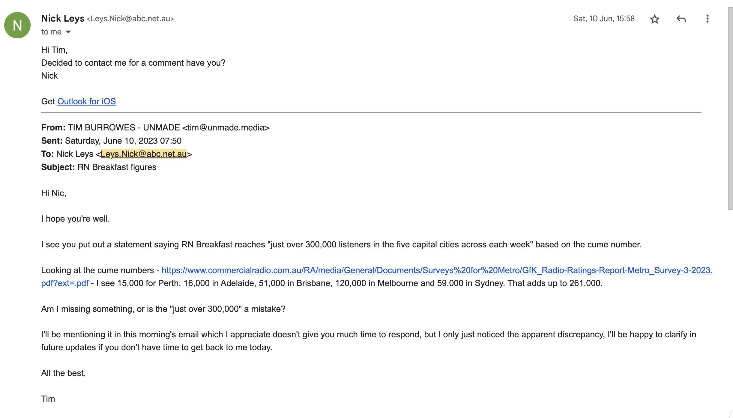Screen dimensions: 733x418
Task: Click the green N sender avatar
Action: [17, 25]
